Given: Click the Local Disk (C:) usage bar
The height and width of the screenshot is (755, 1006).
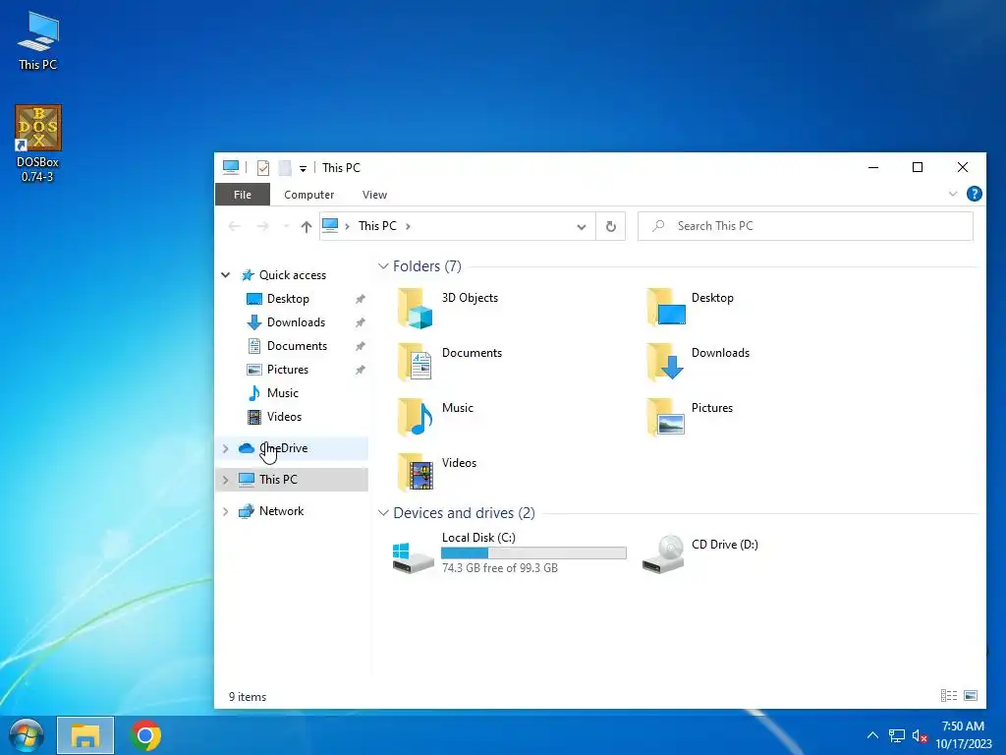Looking at the screenshot, I should 533,552.
